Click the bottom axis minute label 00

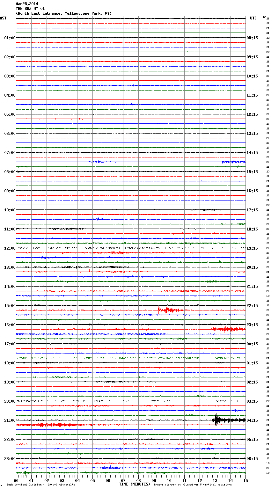(16, 480)
